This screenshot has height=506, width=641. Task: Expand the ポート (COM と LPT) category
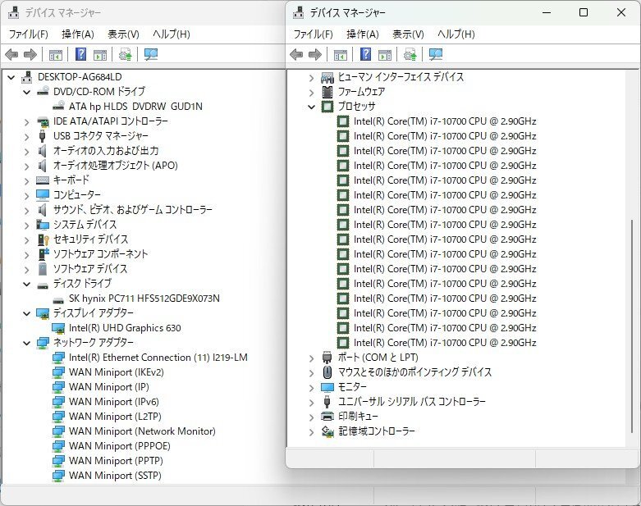pos(312,358)
